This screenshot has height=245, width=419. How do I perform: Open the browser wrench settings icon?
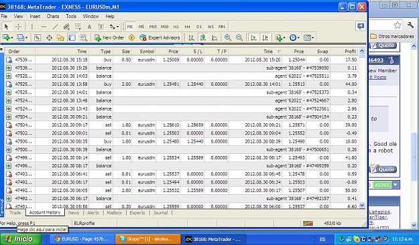point(410,25)
